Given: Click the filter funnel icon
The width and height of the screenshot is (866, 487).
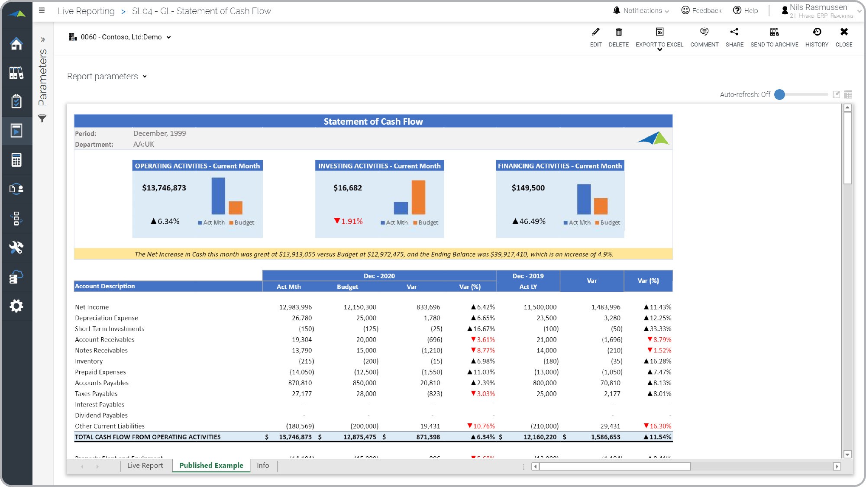Looking at the screenshot, I should tap(42, 118).
